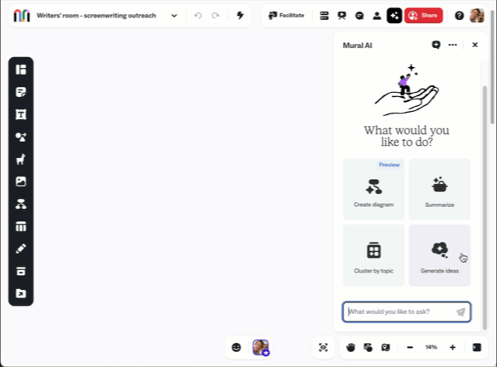Choose the Cluster by topic card
Viewport: 497px width, 367px height.
coord(374,255)
